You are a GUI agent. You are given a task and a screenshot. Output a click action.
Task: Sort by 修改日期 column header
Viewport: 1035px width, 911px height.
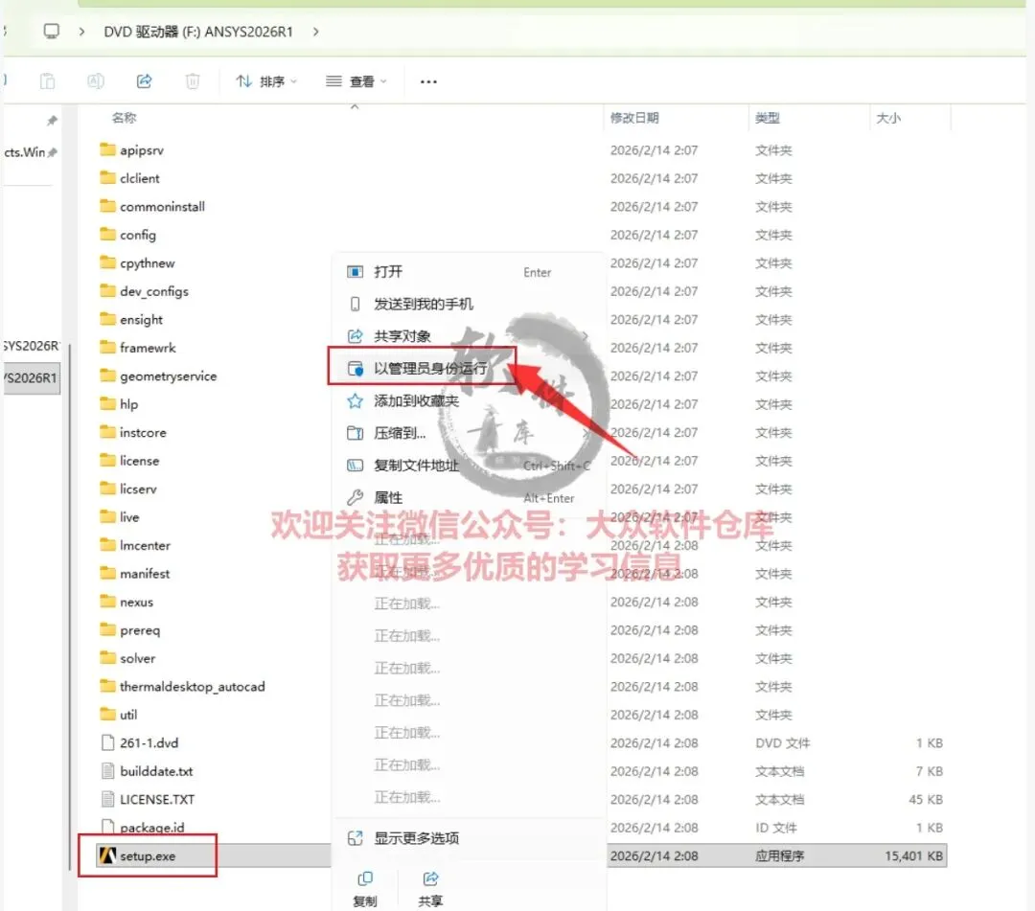pyautogui.click(x=634, y=118)
